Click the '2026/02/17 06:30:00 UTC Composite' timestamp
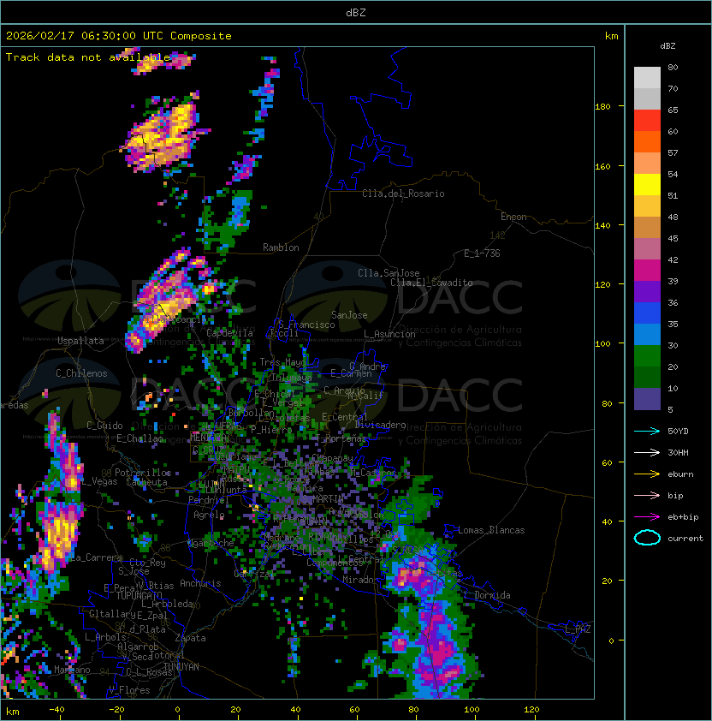712x721 pixels. [x=119, y=36]
